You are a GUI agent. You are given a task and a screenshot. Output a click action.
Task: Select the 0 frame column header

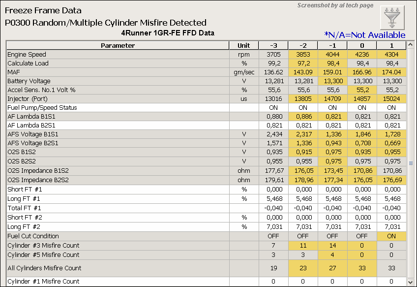click(362, 46)
